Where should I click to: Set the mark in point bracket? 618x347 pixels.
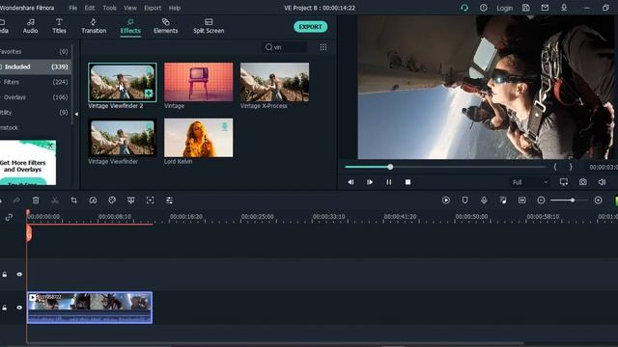pos(555,167)
